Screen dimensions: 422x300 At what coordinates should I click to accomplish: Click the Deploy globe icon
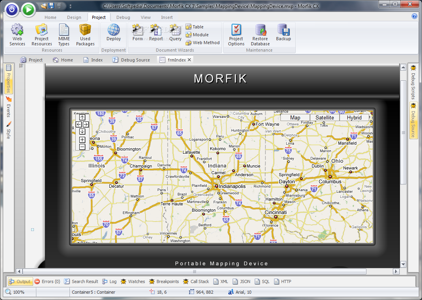pos(114,33)
